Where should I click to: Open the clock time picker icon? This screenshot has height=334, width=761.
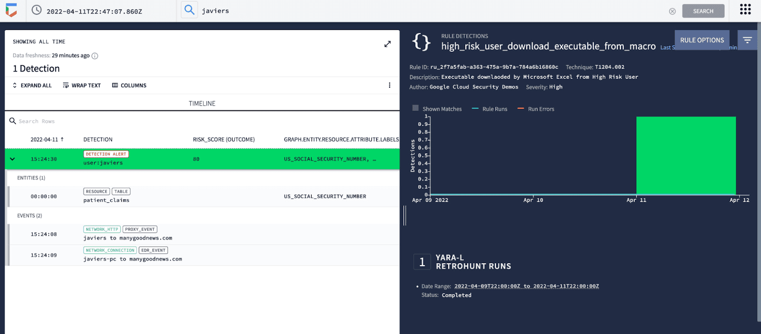(37, 10)
